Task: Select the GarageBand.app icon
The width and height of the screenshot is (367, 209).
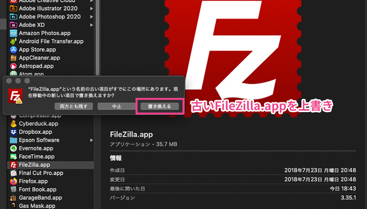Action: pyautogui.click(x=13, y=198)
